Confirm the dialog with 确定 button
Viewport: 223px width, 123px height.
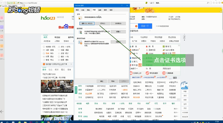102,81
